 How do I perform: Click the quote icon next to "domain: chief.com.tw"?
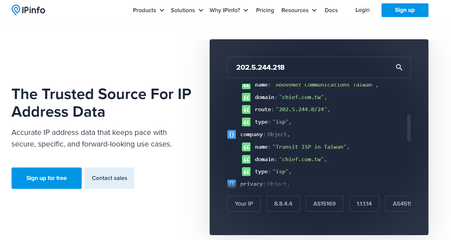[x=246, y=97]
